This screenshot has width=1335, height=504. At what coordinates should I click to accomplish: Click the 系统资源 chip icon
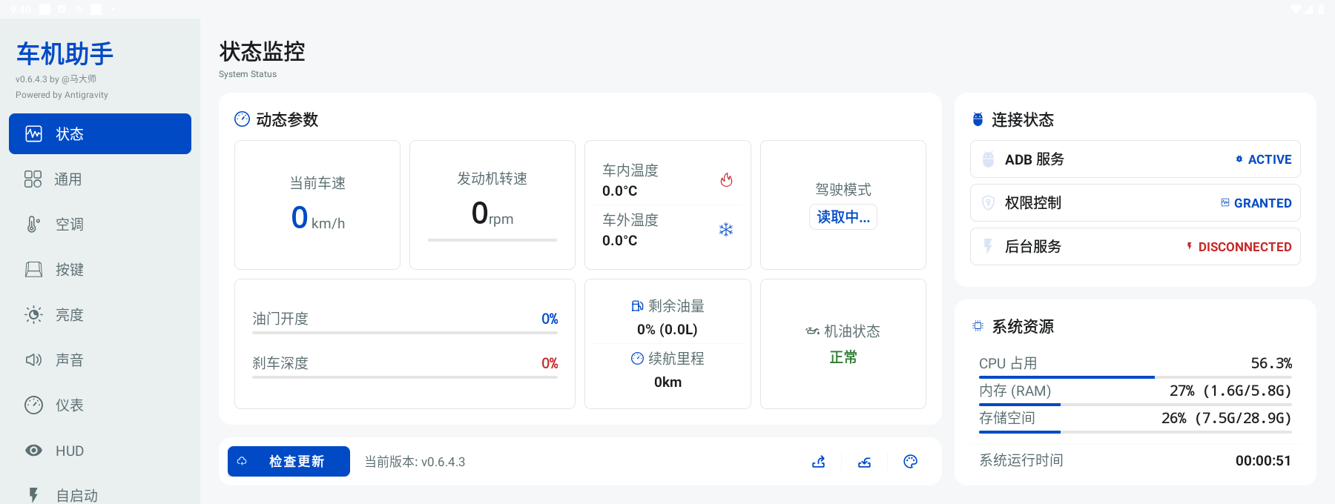point(978,326)
